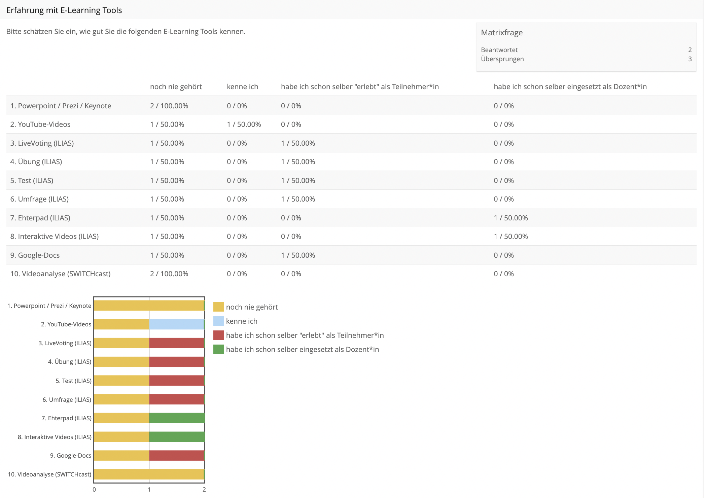Image resolution: width=704 pixels, height=498 pixels.
Task: Click the red bar segment for Google-Docs
Action: (x=176, y=456)
